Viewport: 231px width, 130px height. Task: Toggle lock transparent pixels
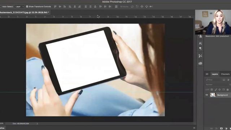[x=212, y=90]
